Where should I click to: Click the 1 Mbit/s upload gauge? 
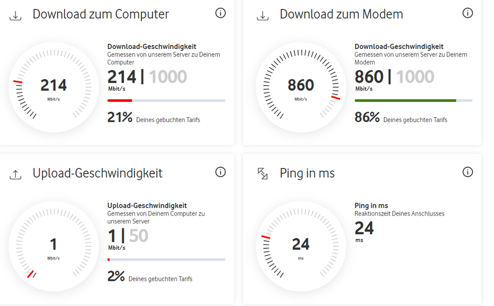pyautogui.click(x=53, y=246)
